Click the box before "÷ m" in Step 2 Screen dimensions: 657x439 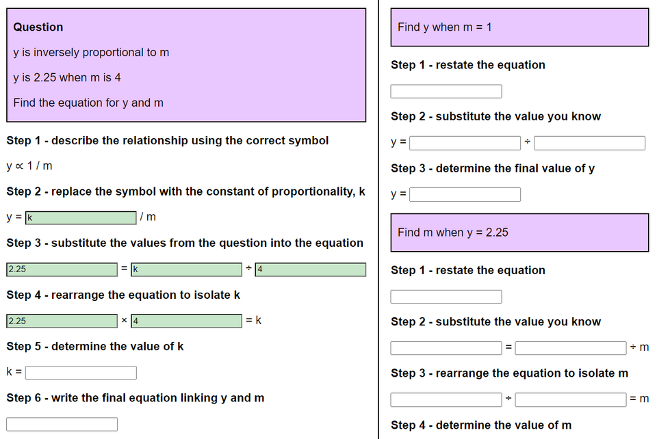coord(570,347)
